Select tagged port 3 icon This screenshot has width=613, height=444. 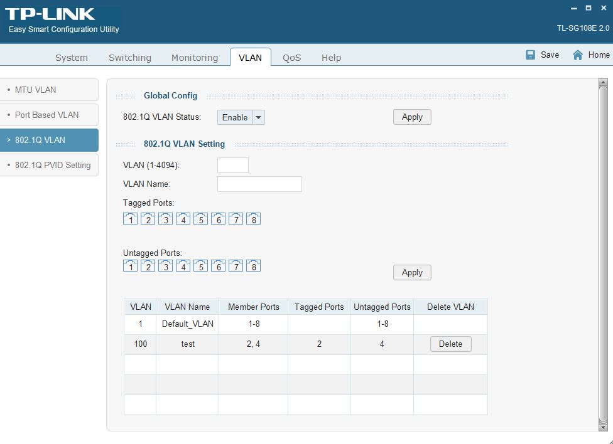point(165,219)
